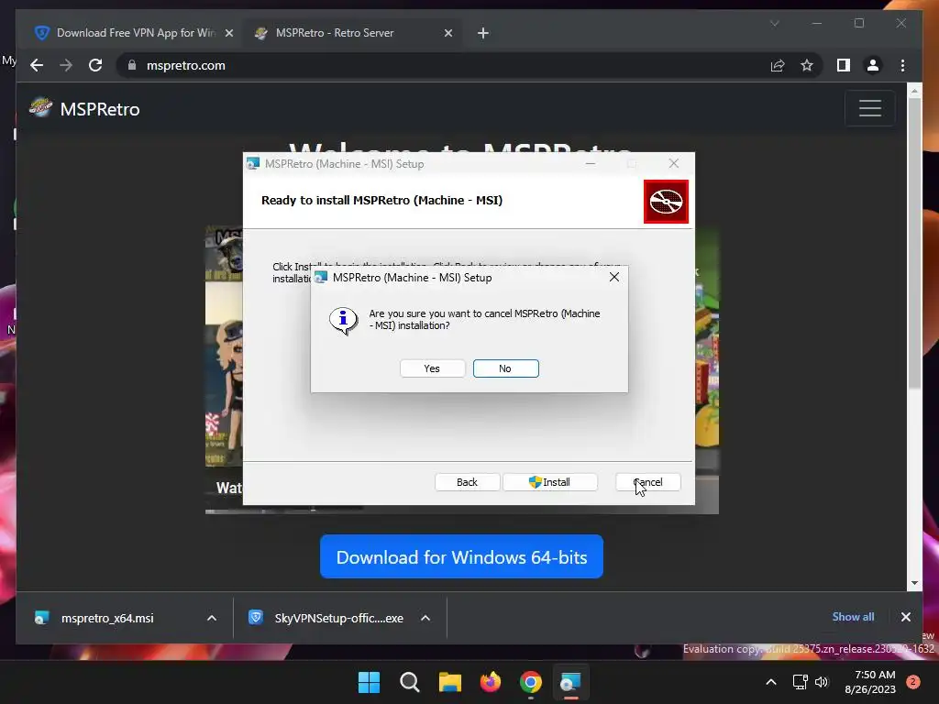
Task: Go forward in the browser
Action: pyautogui.click(x=66, y=65)
